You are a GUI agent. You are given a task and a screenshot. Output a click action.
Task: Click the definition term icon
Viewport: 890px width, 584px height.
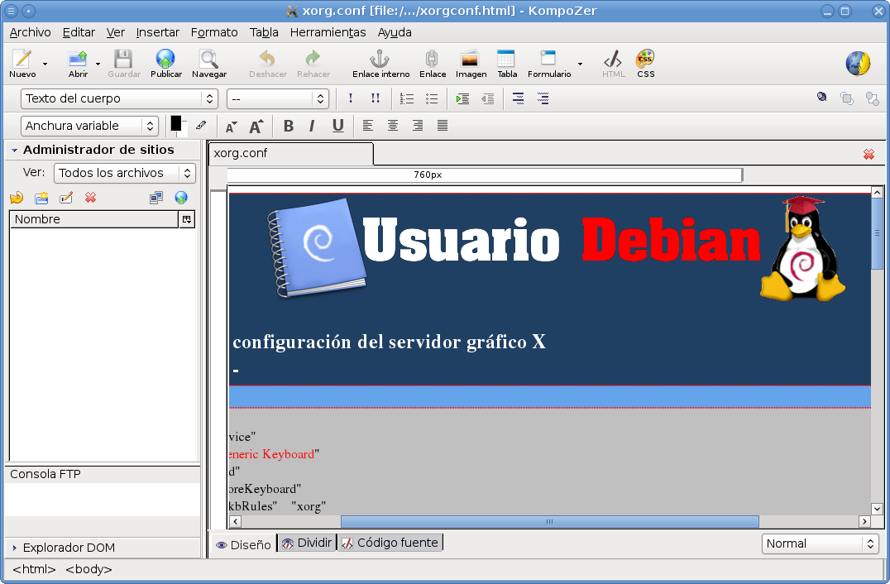[x=519, y=98]
